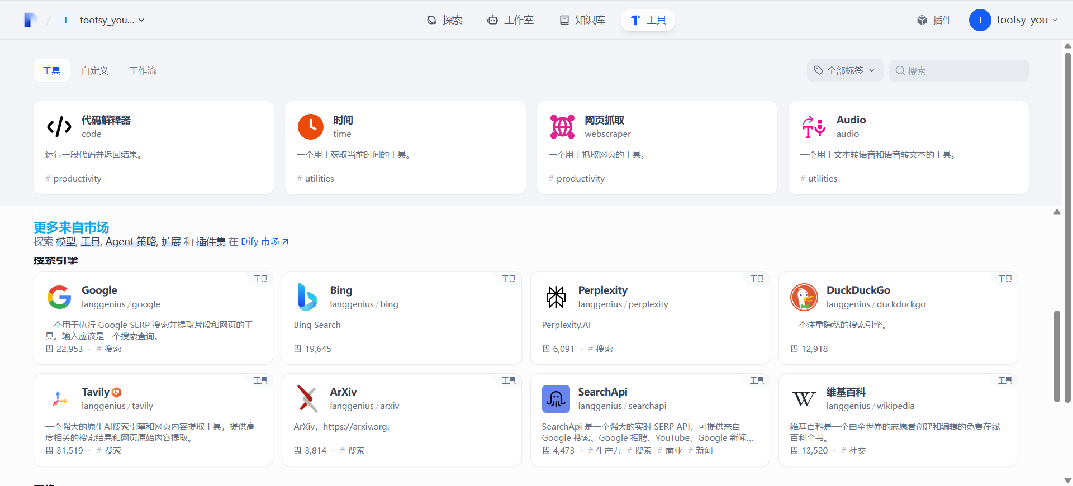The image size is (1073, 486).
Task: Click the Tavily logo icon
Action: 59,399
